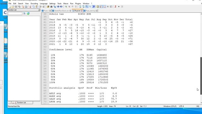202x114 pixels.
Task: Click the green reload icon in Function List
Action: click(x=28, y=13)
